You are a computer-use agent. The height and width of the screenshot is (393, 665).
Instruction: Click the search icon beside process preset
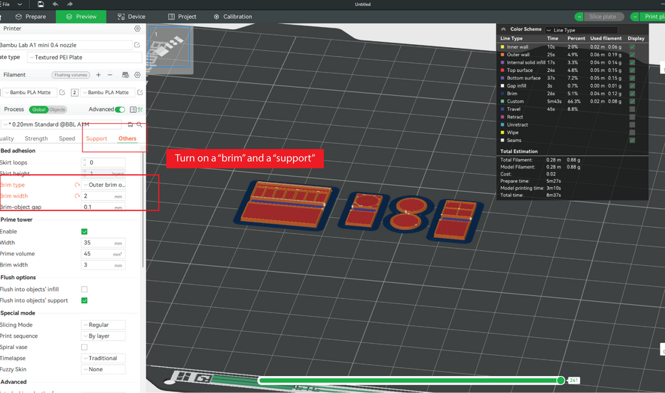(x=139, y=125)
